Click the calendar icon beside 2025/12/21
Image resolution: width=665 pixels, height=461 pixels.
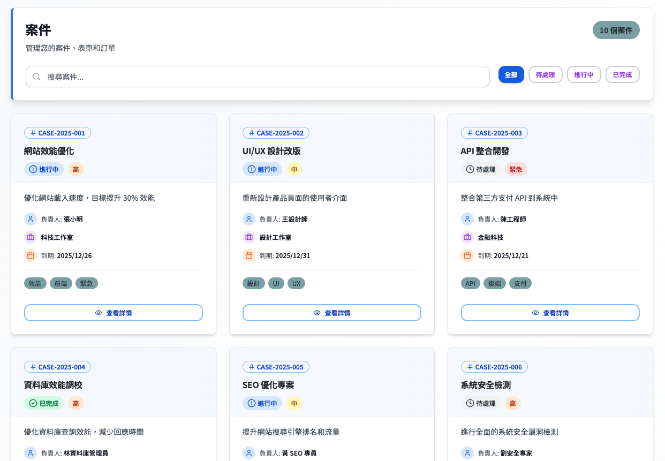pos(467,255)
